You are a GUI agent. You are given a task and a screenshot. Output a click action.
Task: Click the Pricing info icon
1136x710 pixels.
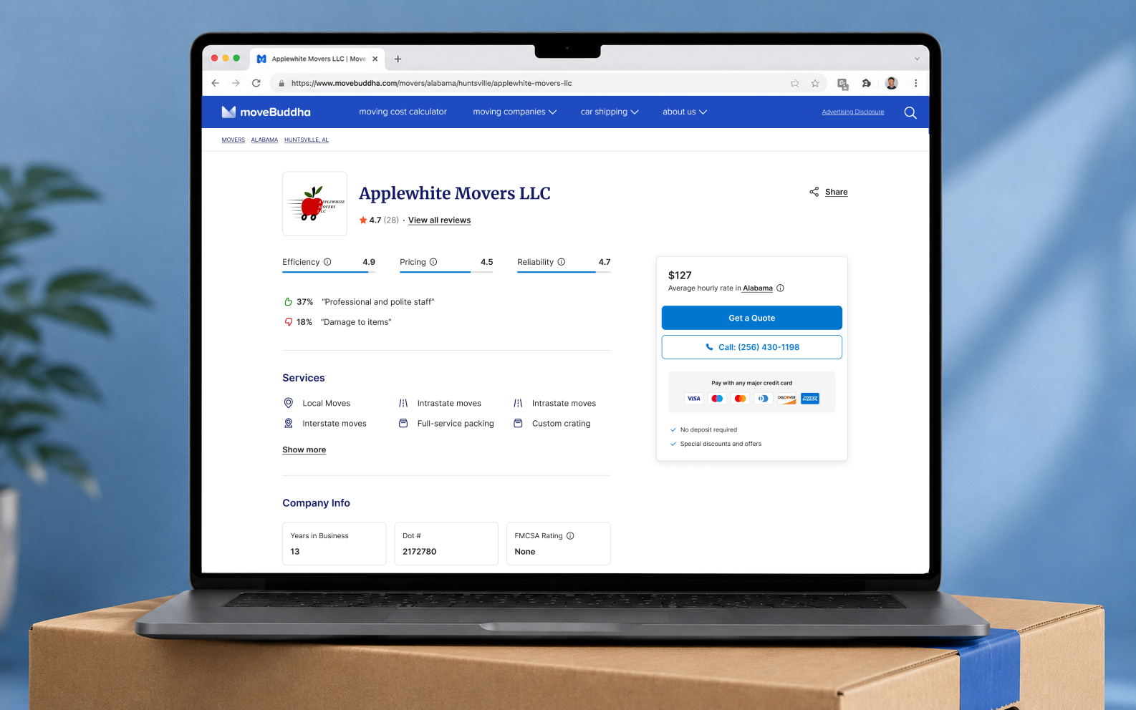point(433,262)
